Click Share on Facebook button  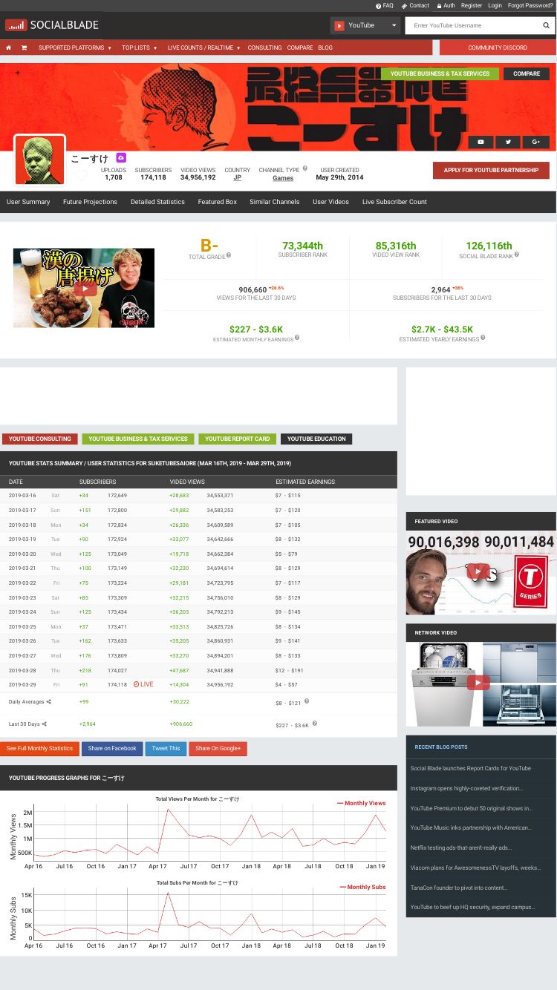point(112,748)
